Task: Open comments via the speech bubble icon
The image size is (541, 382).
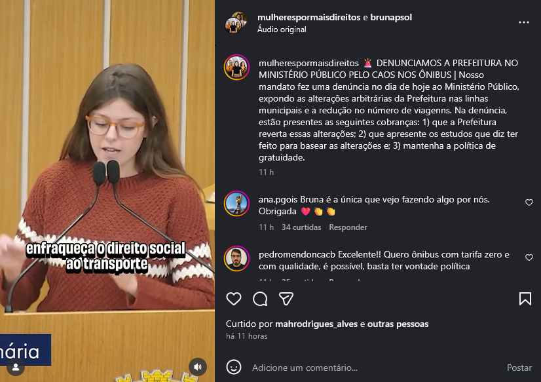Action: pos(260,299)
